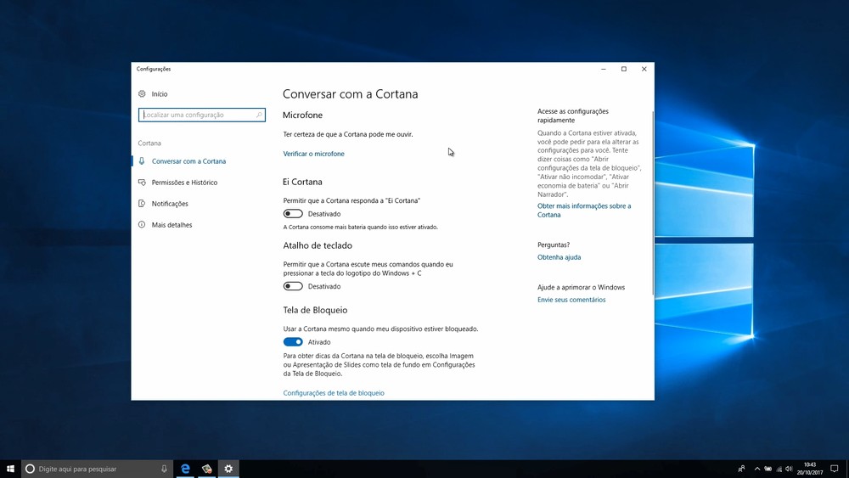Click the microphone icon in taskbar search
This screenshot has height=478, width=849.
point(164,469)
